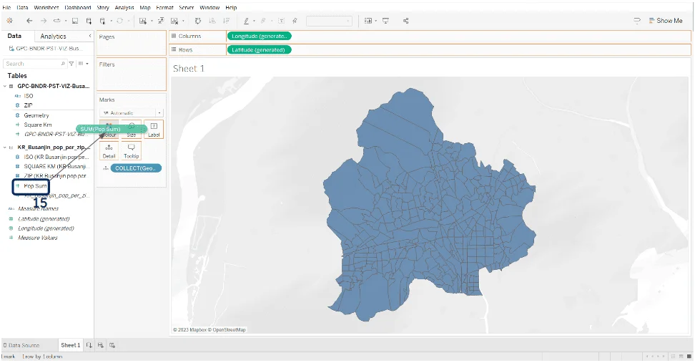The width and height of the screenshot is (695, 363).
Task: Open the Analysis menu
Action: pos(124,7)
